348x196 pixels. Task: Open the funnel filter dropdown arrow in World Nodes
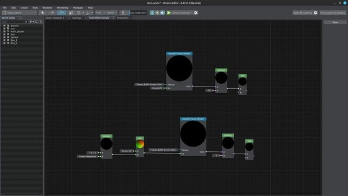pos(33,22)
